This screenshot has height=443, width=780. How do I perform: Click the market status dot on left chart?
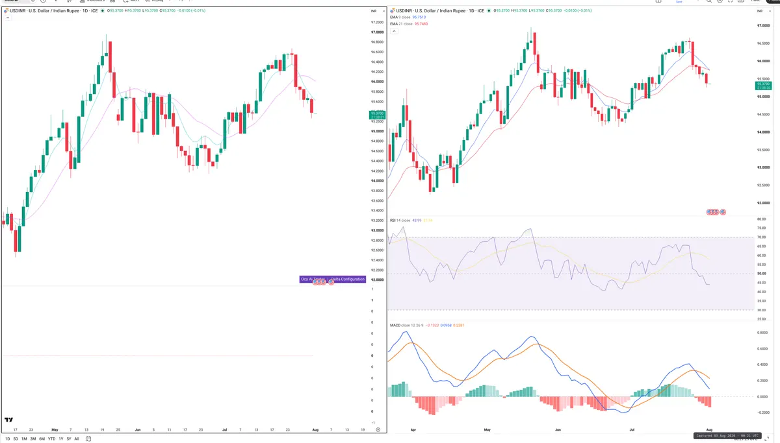[x=103, y=10]
